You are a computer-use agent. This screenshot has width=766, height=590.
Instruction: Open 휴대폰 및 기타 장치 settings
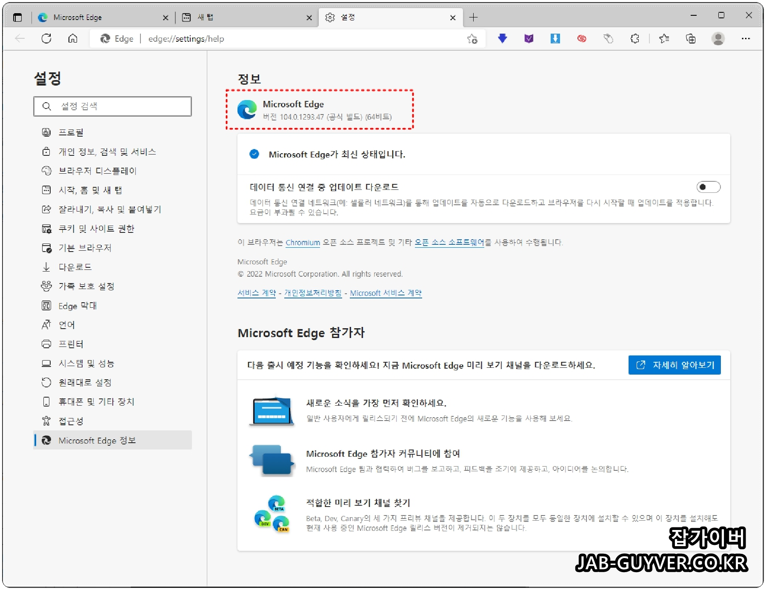[113, 401]
